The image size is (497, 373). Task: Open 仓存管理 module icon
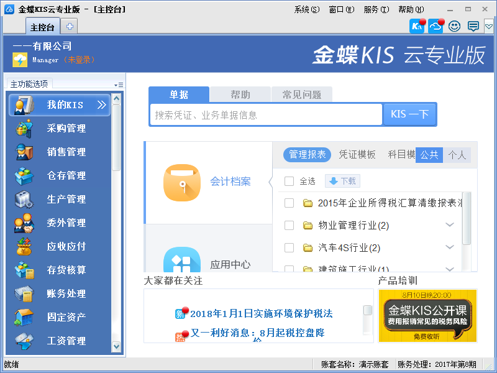pyautogui.click(x=24, y=176)
